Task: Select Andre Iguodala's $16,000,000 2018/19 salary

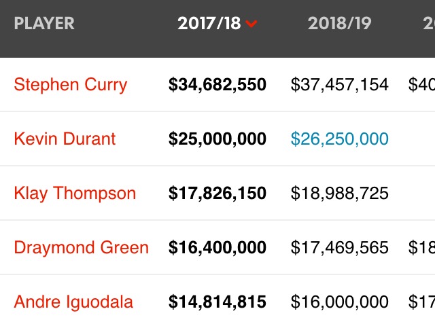Action: pyautogui.click(x=340, y=302)
